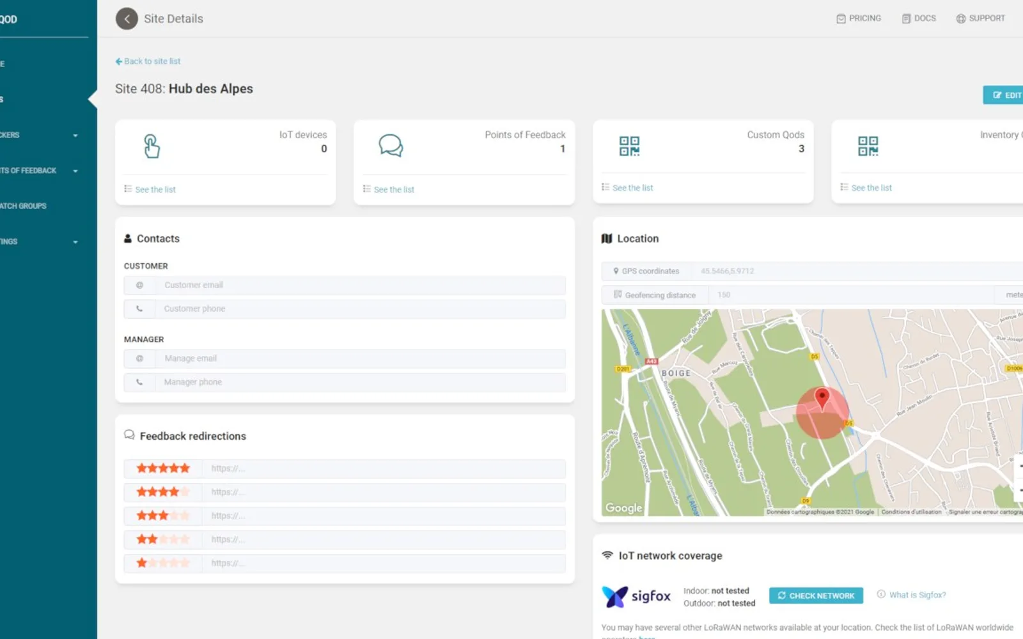
Task: Go back to site list
Action: (x=148, y=61)
